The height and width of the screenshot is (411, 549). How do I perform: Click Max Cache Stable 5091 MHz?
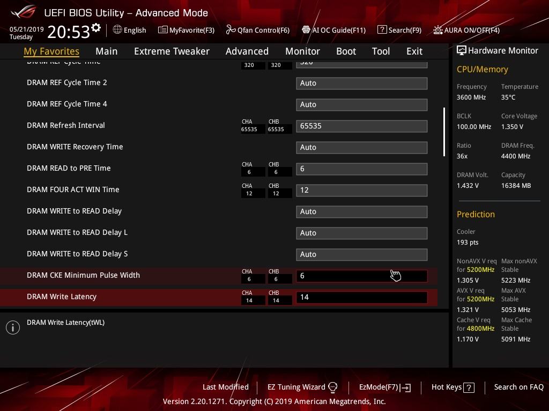pyautogui.click(x=515, y=339)
